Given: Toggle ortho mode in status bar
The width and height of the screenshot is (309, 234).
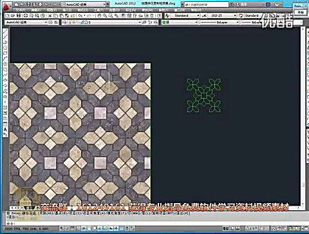Looking at the screenshot, I should 78,228.
